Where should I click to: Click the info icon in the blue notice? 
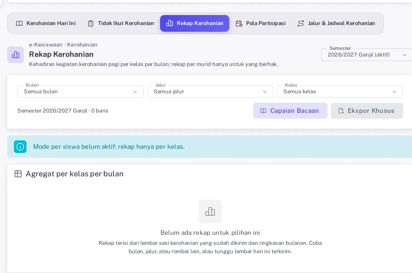click(x=20, y=147)
